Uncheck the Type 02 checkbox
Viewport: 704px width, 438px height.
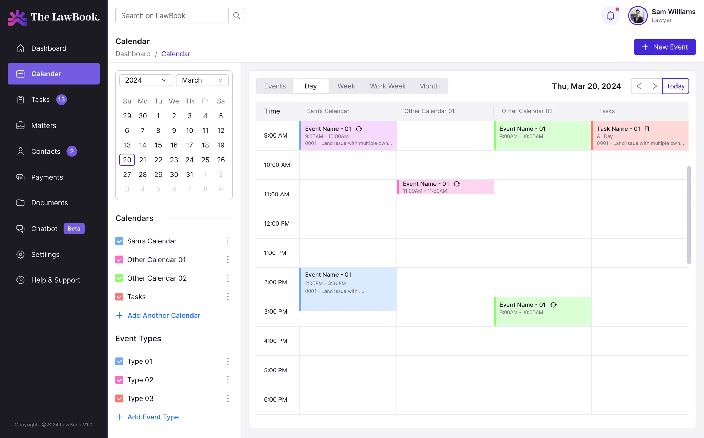tap(119, 380)
